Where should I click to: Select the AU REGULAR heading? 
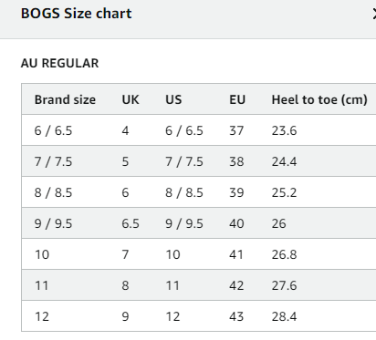59,64
